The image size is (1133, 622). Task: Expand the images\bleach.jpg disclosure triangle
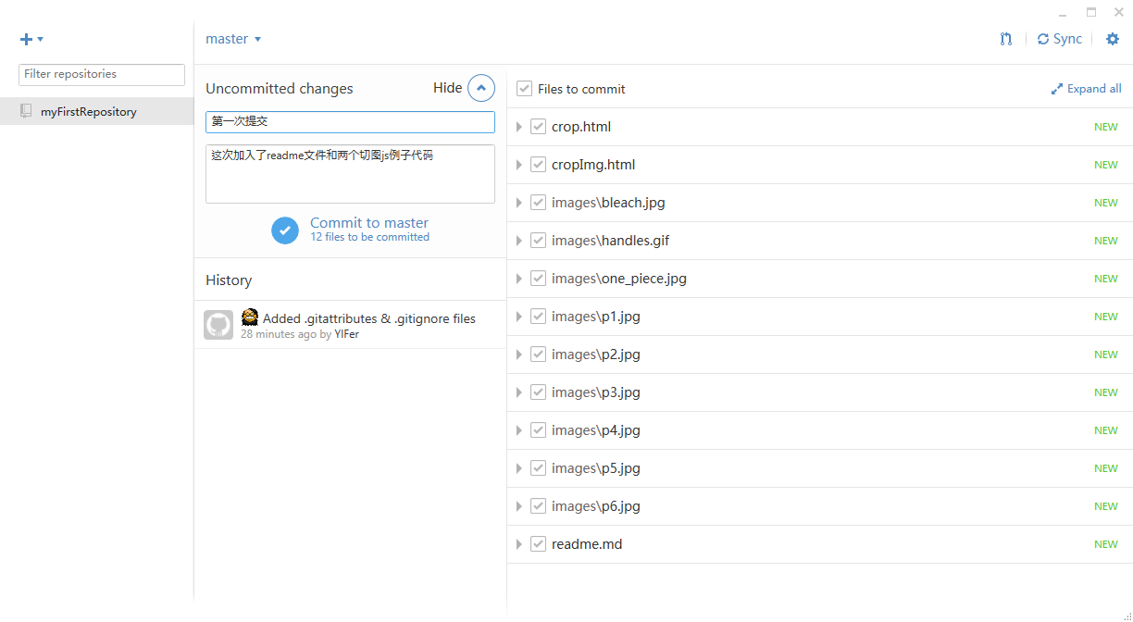(519, 203)
